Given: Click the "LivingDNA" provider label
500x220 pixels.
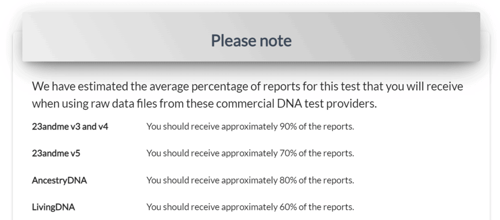Looking at the screenshot, I should pyautogui.click(x=54, y=206).
